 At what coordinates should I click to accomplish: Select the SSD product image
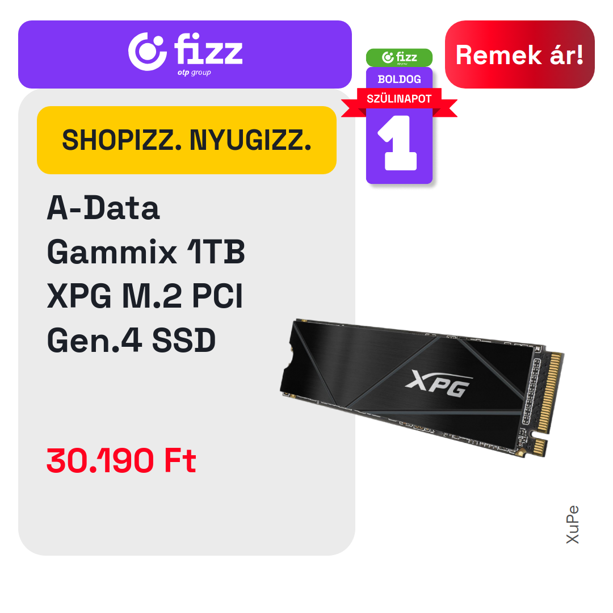(x=422, y=388)
